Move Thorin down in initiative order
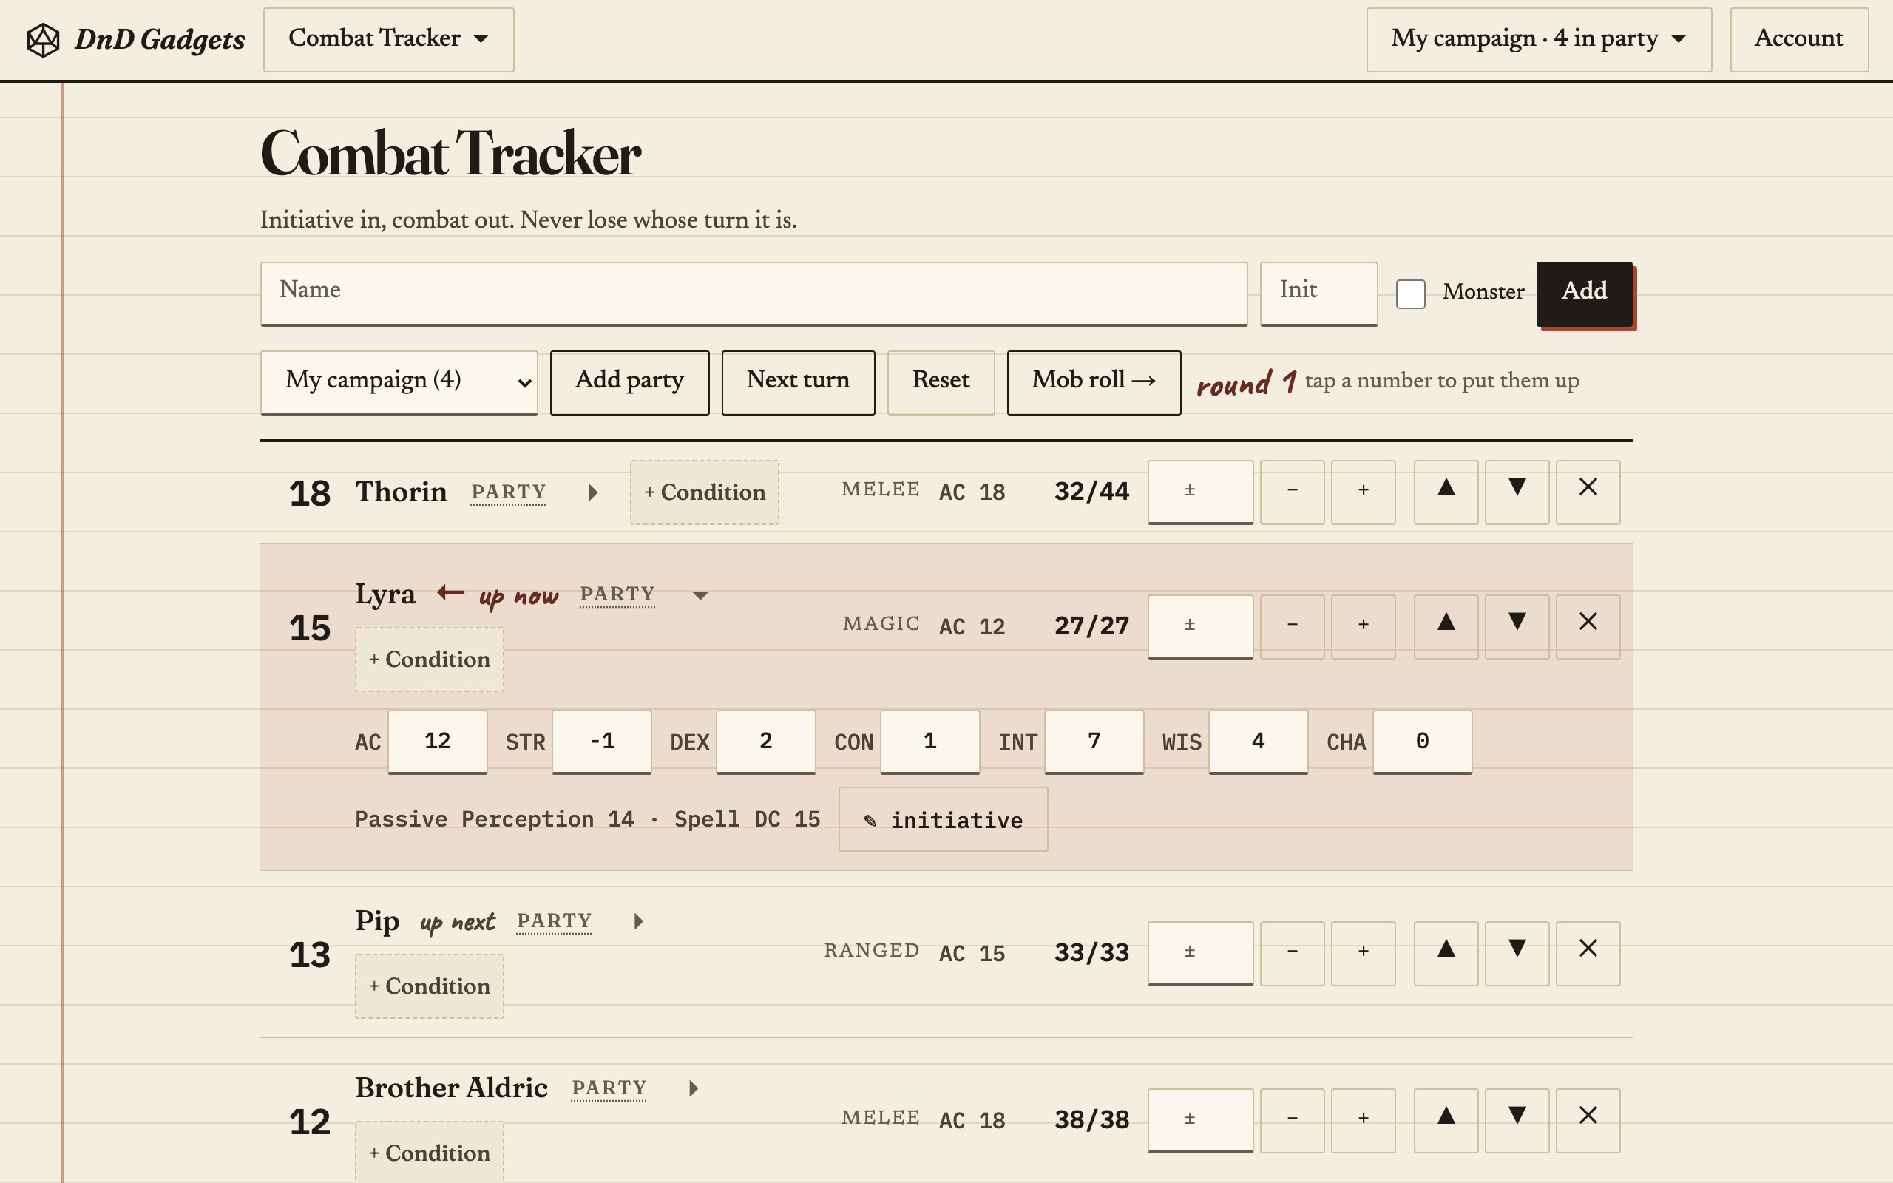This screenshot has height=1183, width=1893. point(1517,492)
